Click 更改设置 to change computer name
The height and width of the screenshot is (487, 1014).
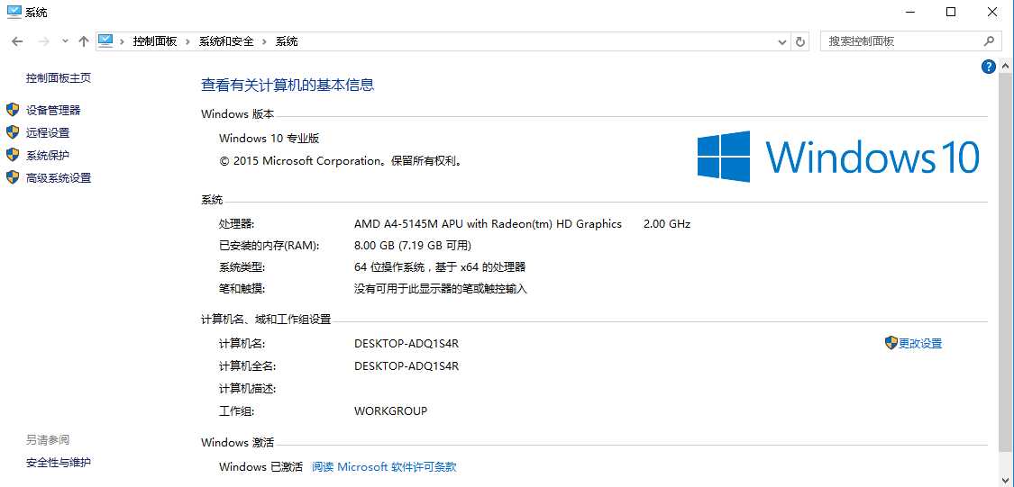919,344
